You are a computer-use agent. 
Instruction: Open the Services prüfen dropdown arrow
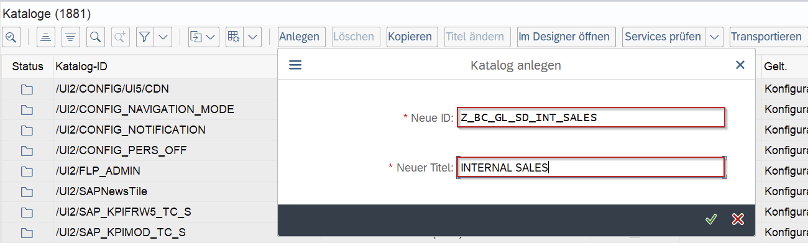point(715,37)
